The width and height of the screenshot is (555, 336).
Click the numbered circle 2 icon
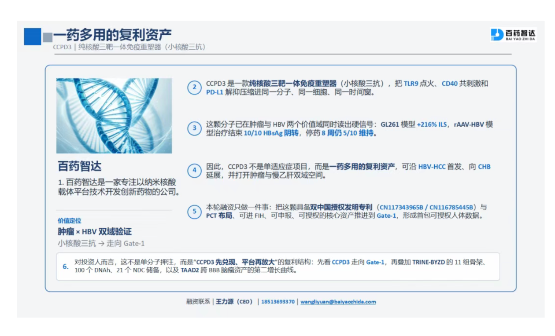coord(194,87)
